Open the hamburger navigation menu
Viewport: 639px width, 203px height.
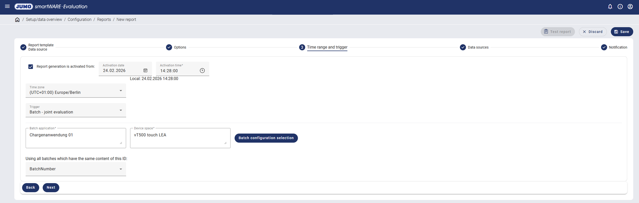[x=7, y=6]
